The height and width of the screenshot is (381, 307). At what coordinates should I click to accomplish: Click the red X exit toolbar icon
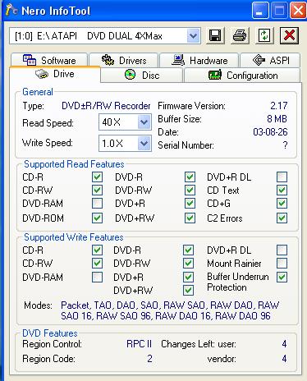(x=289, y=35)
